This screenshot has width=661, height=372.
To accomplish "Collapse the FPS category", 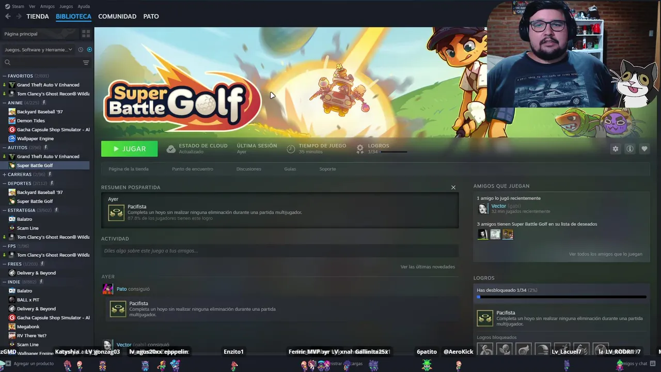I will (x=4, y=246).
